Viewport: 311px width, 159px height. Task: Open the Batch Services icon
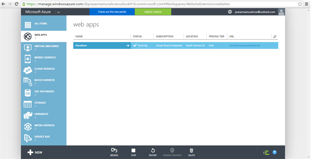[28, 82]
